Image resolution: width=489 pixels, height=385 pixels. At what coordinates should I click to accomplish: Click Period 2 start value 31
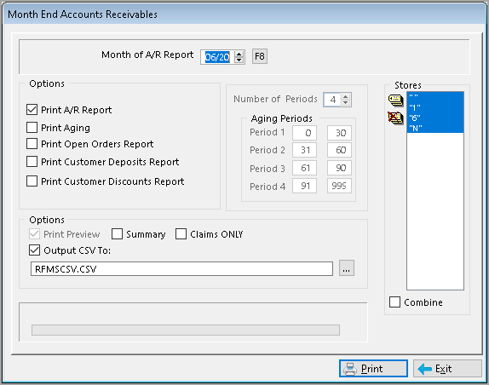click(304, 150)
